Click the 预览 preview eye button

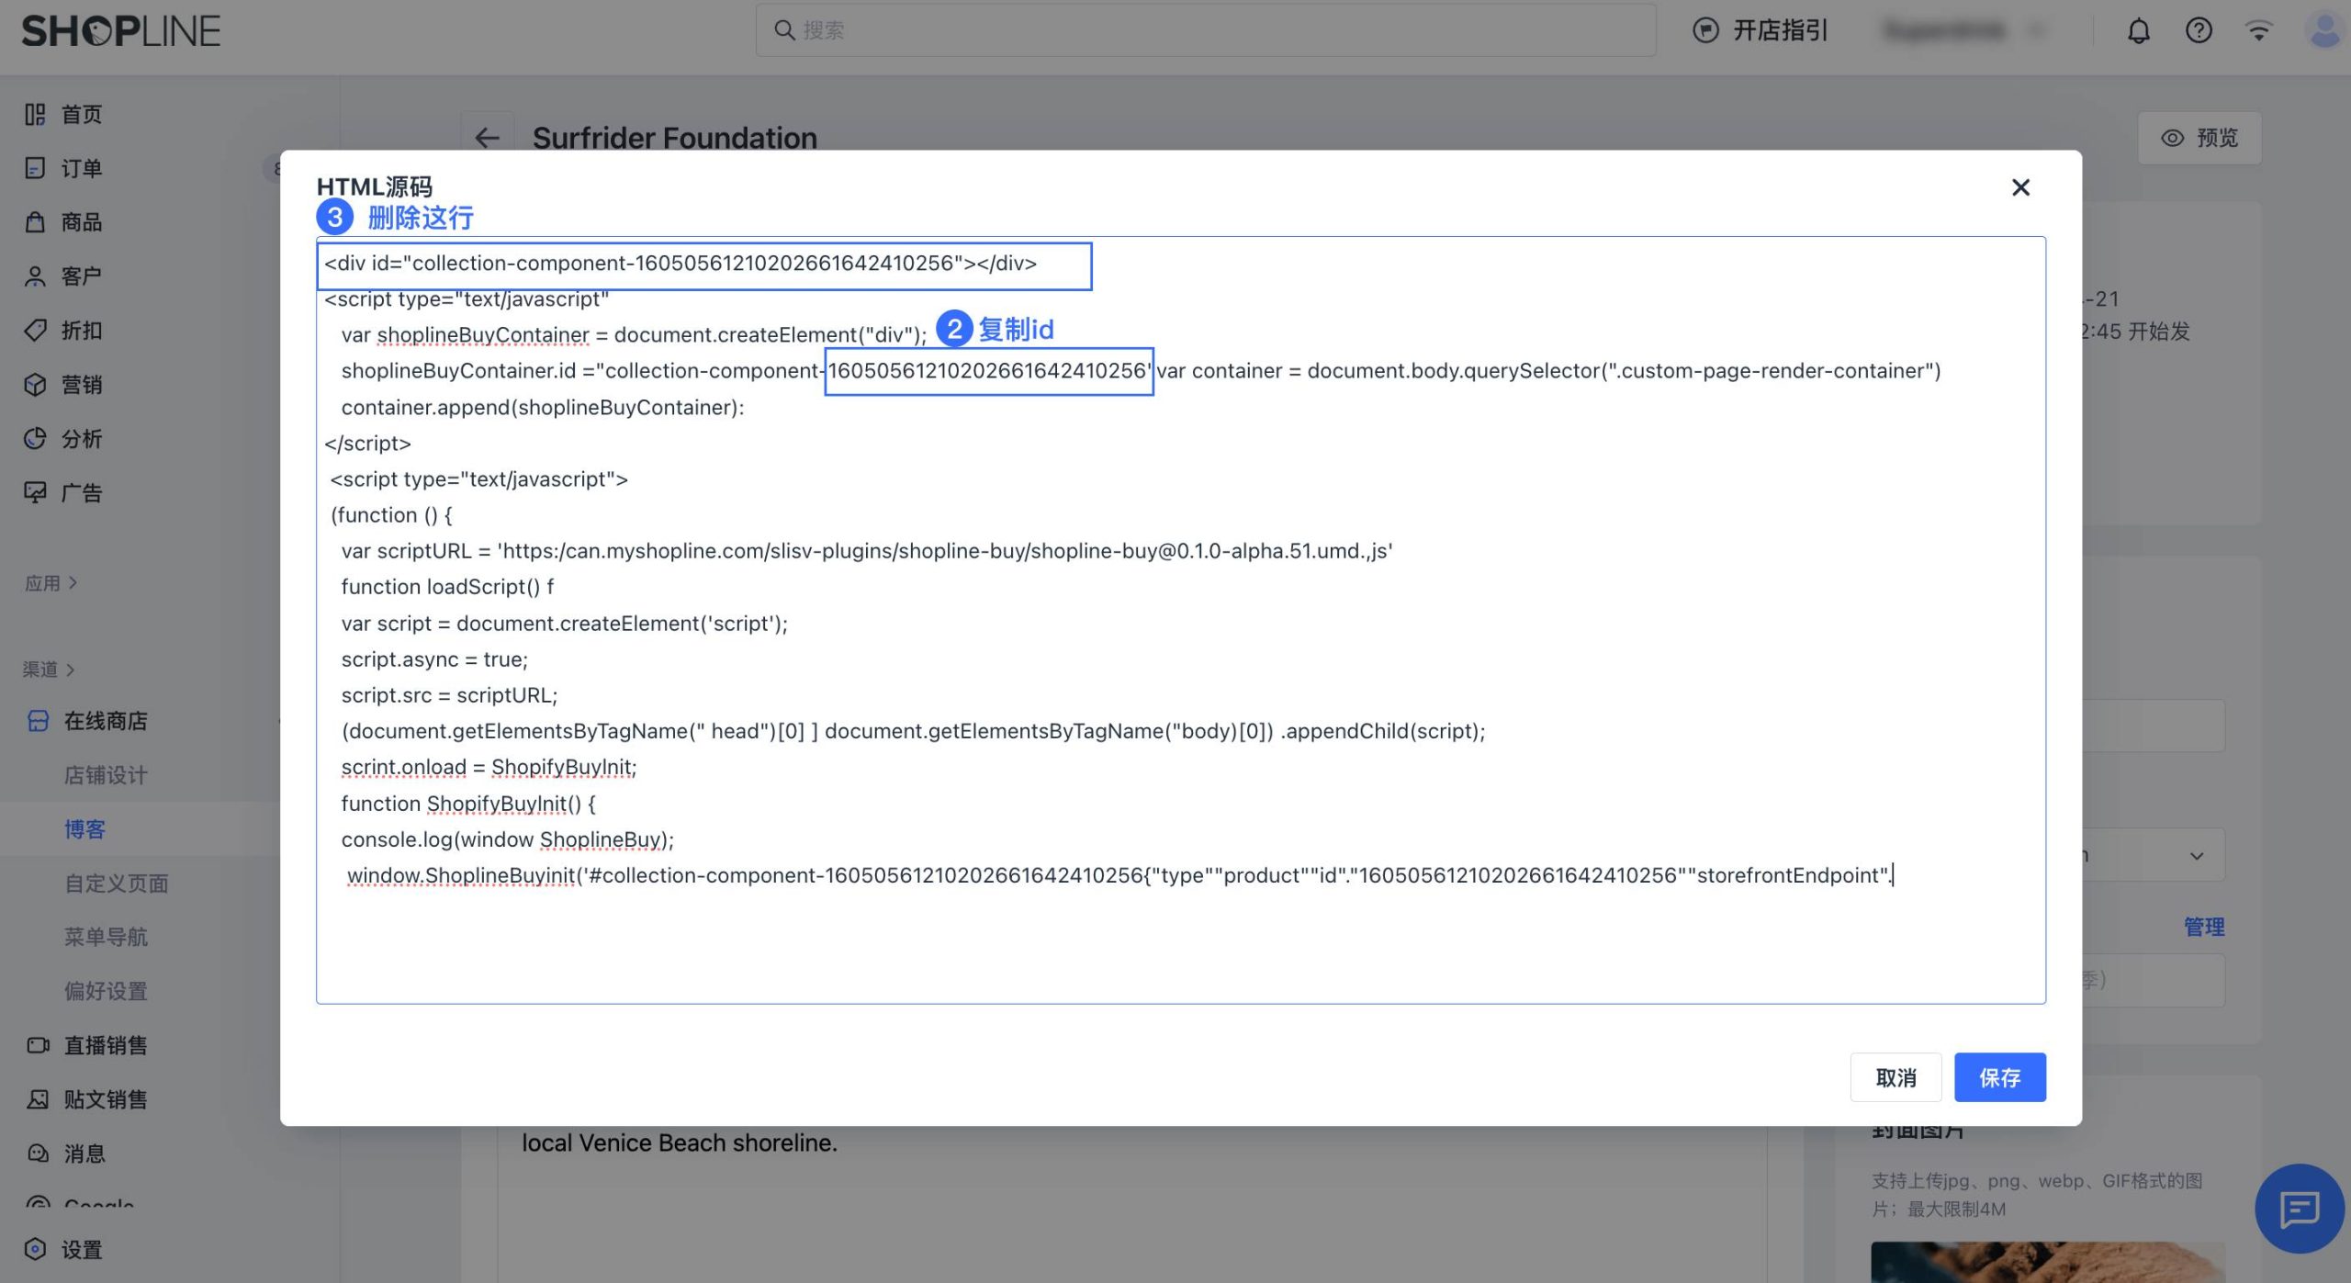pyautogui.click(x=2199, y=138)
